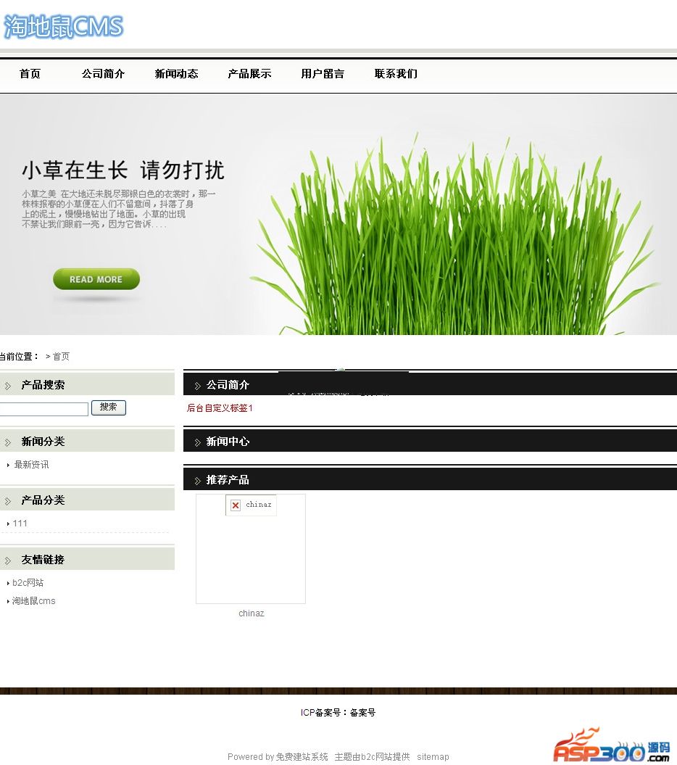Click the ASP300 源码 logo
Screen dimensions: 677x765
(612, 746)
